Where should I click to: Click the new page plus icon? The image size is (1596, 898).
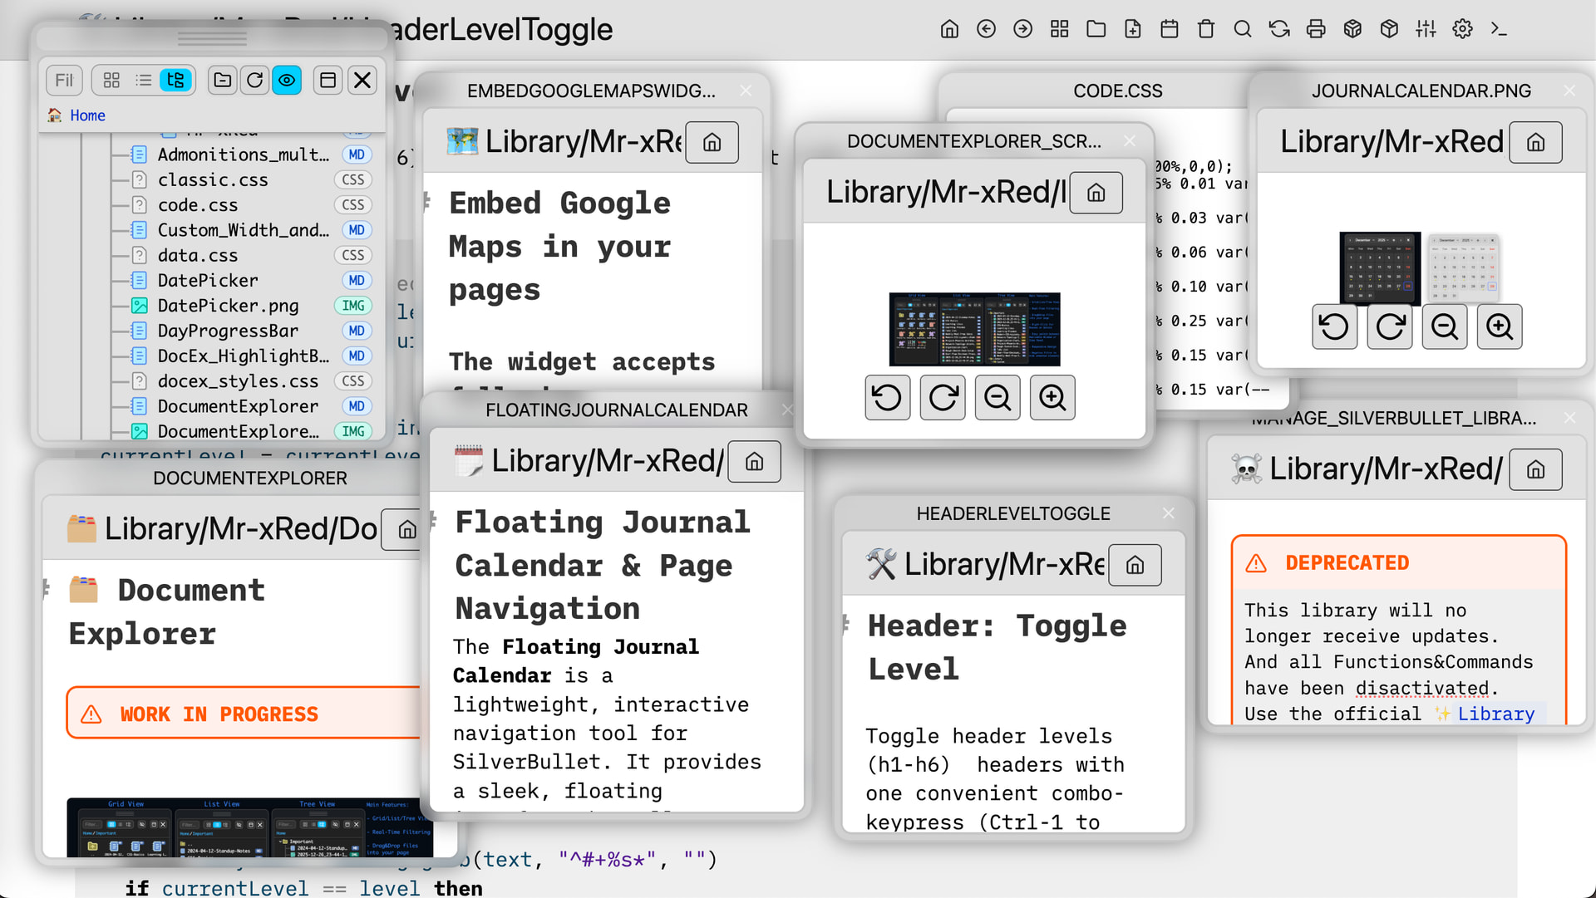point(1133,30)
